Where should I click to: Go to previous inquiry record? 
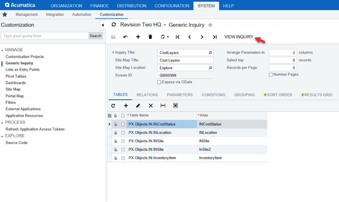pos(189,37)
